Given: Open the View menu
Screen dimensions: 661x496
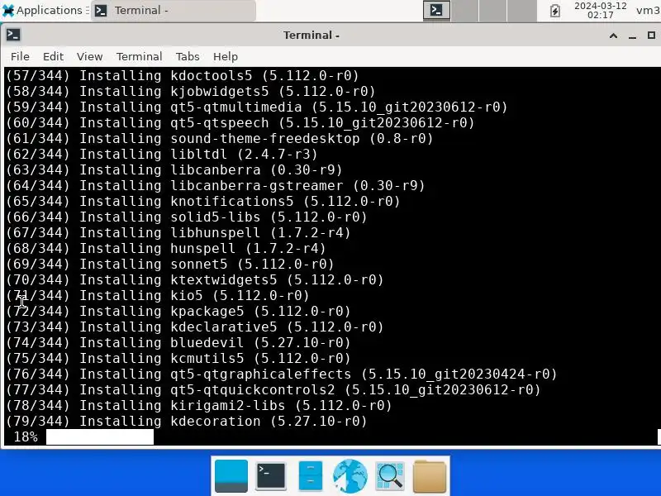Looking at the screenshot, I should point(89,56).
